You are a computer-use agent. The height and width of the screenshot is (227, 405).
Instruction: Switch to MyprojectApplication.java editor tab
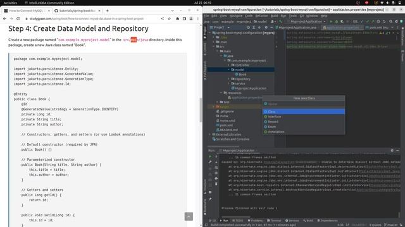coord(297,27)
